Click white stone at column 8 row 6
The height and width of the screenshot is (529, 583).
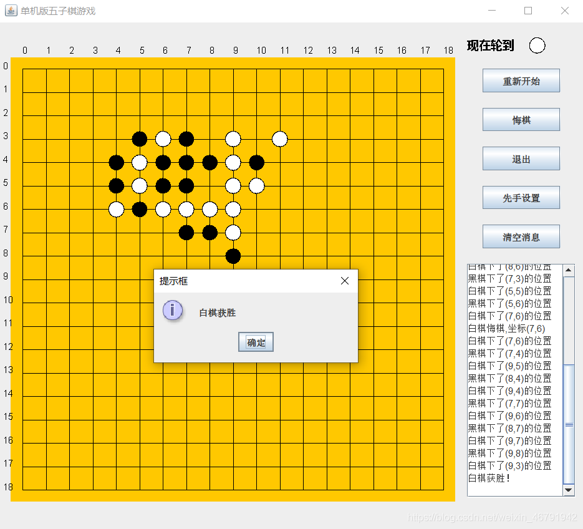pos(210,210)
